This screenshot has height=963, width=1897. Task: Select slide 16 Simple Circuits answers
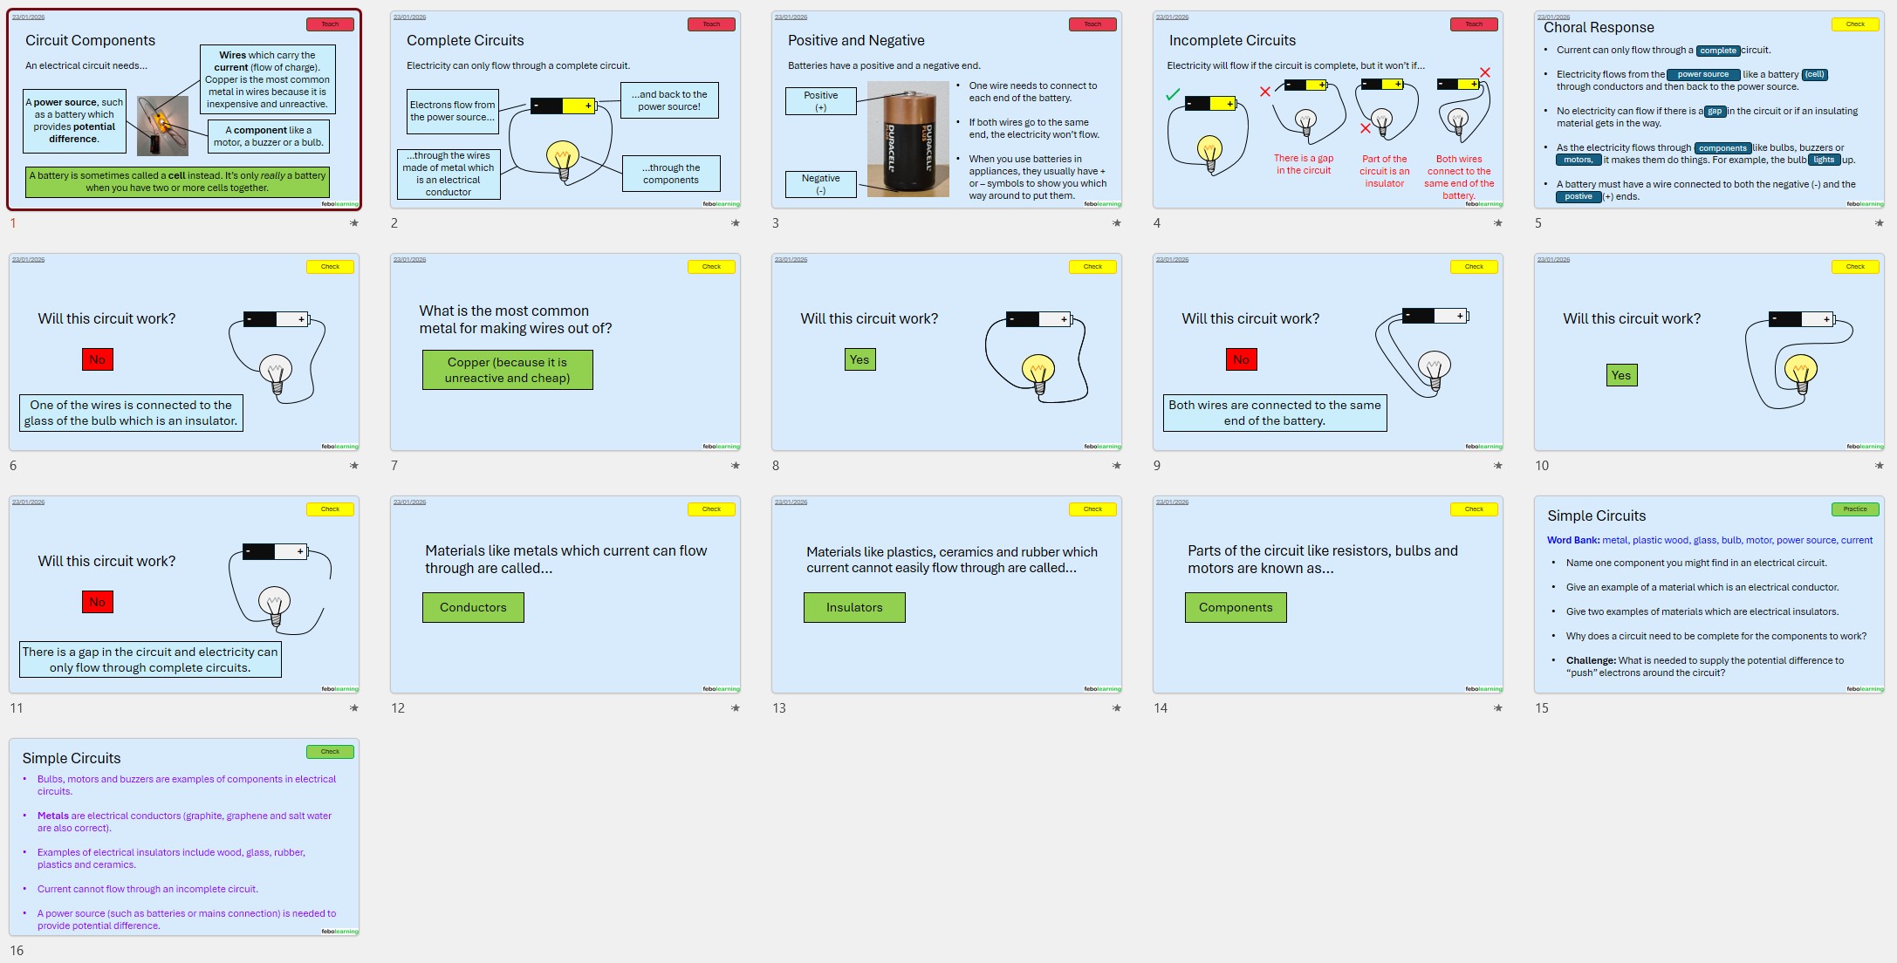[184, 837]
